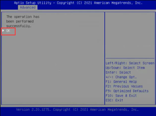Open the Advanced tab
Viewport: 156px width, 116px height.
click(x=28, y=7)
